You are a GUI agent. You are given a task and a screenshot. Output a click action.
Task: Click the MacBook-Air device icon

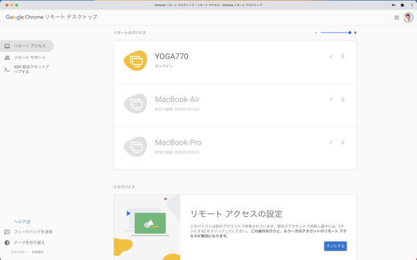pos(135,104)
